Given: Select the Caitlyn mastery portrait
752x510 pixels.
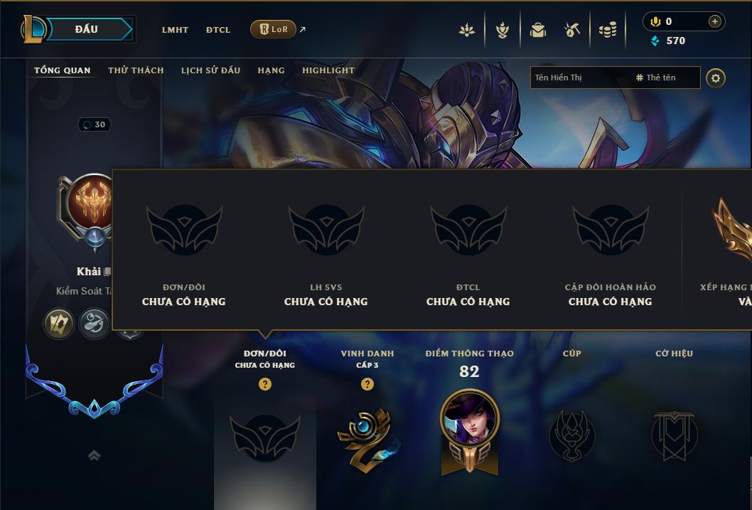Looking at the screenshot, I should tap(470, 418).
